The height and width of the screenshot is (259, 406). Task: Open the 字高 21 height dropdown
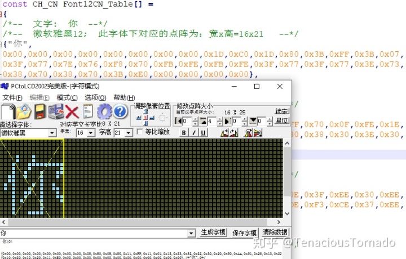coord(129,133)
